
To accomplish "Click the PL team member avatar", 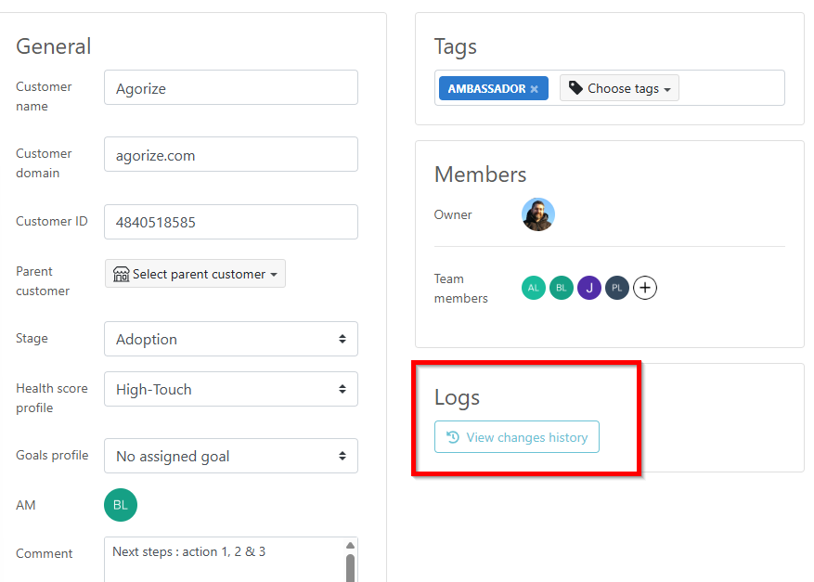I will tap(617, 288).
